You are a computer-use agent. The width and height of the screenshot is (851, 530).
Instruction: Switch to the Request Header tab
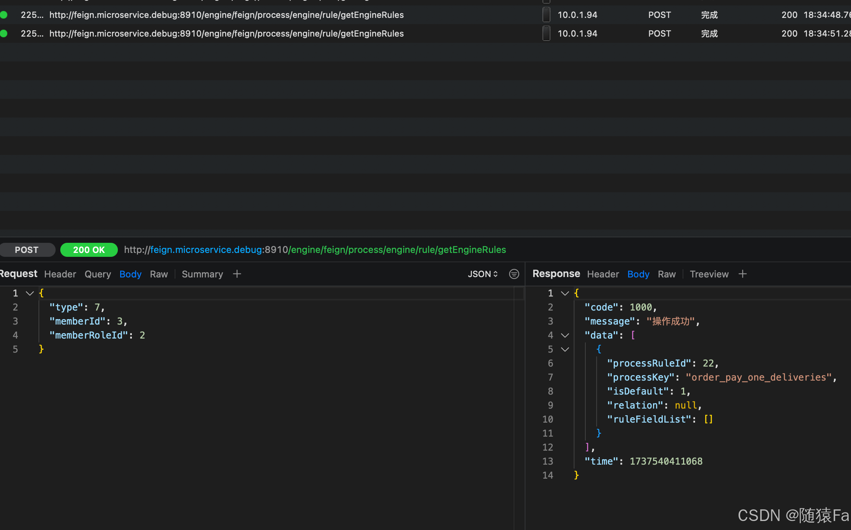(60, 274)
